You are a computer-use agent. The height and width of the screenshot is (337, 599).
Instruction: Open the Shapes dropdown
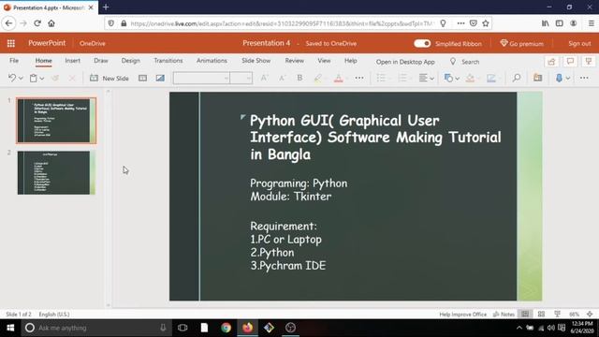tap(451, 78)
